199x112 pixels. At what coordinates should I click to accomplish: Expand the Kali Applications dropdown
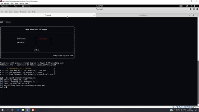6,6
